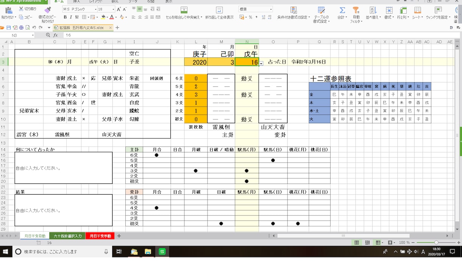
Task: Switch to red sheet tab 月日干支手動
Action: 100,236
